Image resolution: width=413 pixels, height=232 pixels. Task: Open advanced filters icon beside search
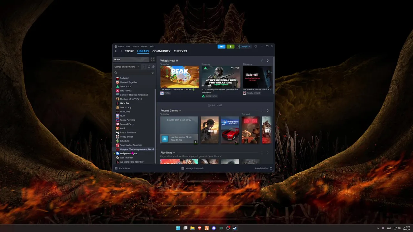pyautogui.click(x=153, y=73)
